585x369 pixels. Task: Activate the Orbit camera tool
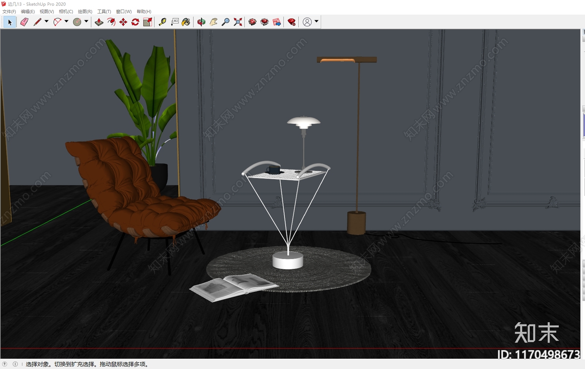pyautogui.click(x=201, y=22)
